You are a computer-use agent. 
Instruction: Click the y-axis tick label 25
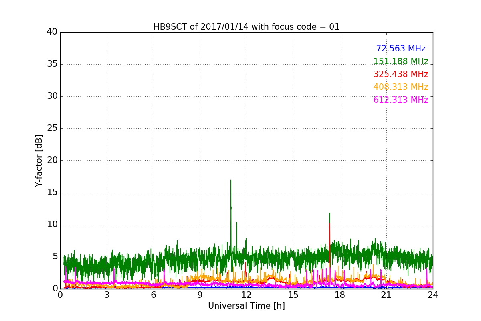click(52, 128)
